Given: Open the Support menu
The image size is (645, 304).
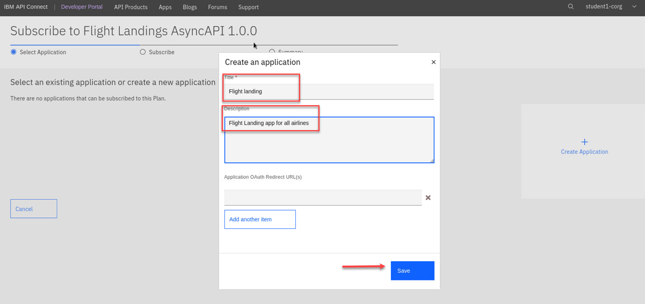Looking at the screenshot, I should click(248, 7).
